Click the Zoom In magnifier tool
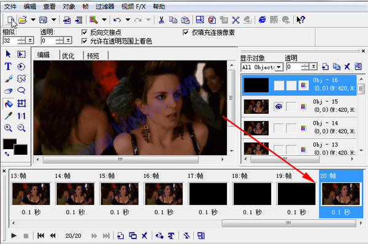 click(x=8, y=128)
